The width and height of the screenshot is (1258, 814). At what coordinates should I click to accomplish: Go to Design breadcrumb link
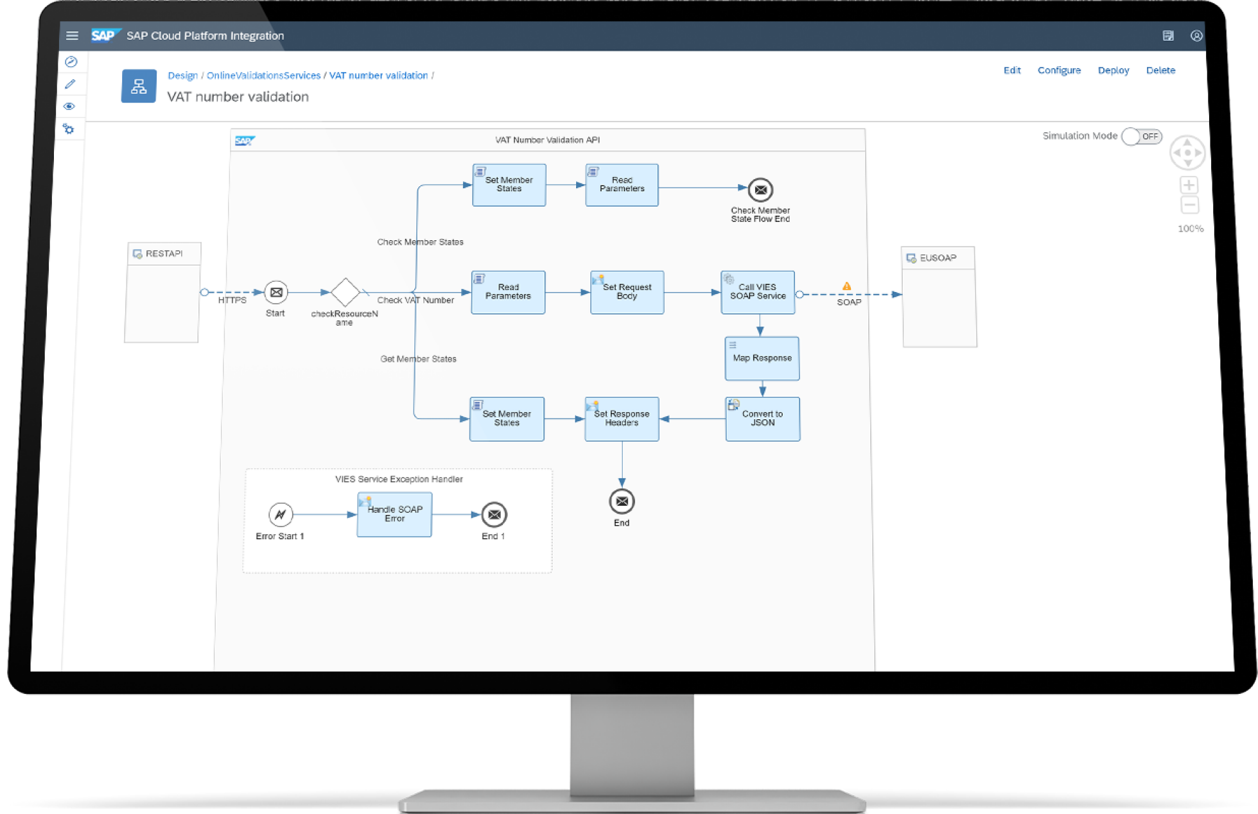[x=182, y=75]
